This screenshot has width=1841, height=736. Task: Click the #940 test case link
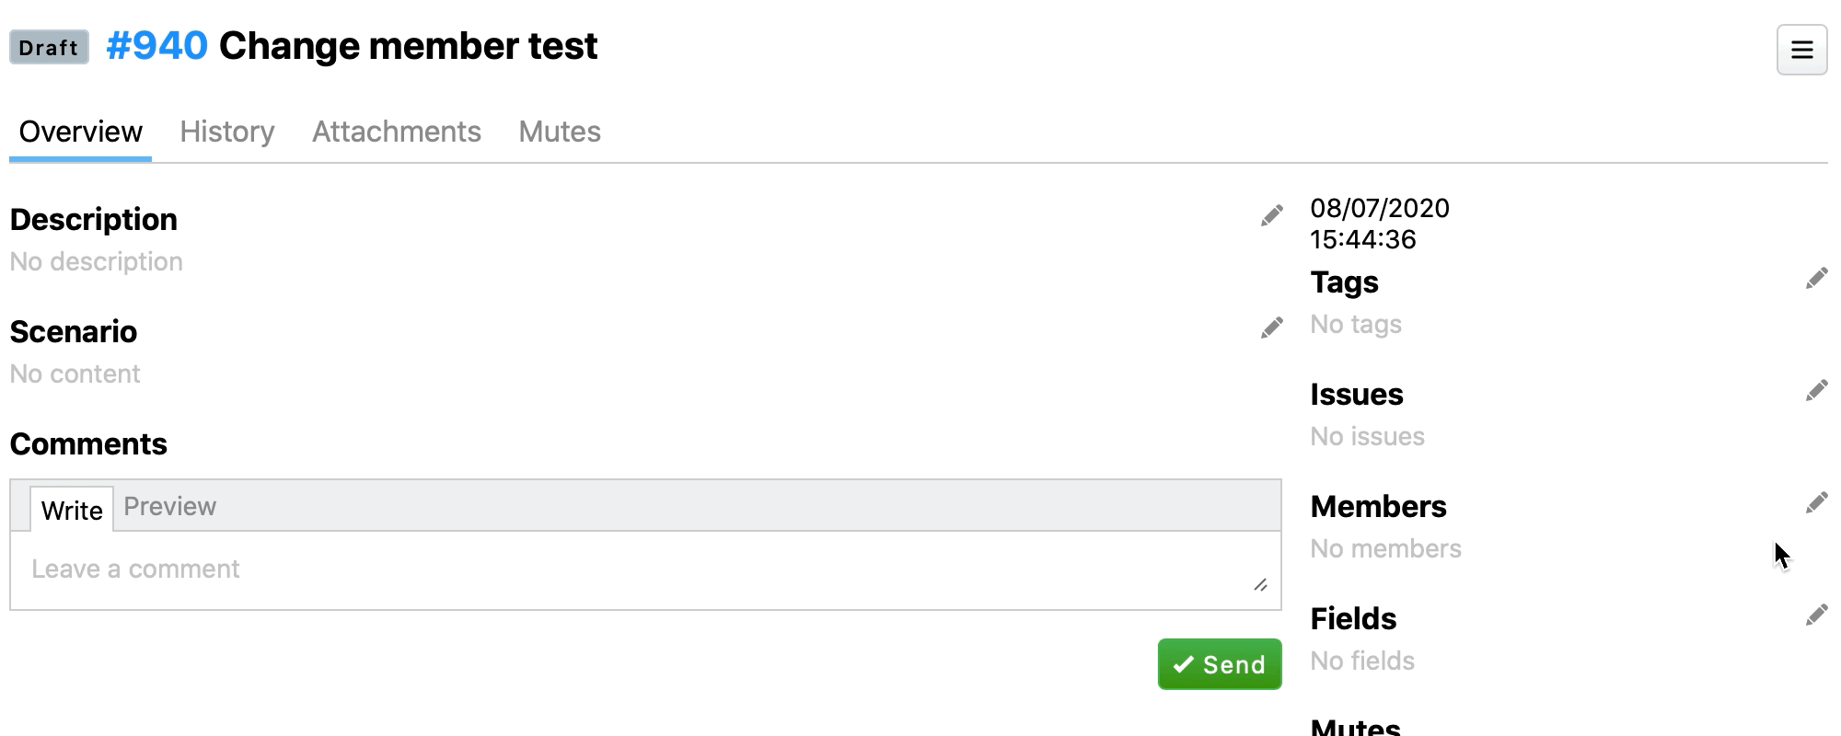coord(157,46)
